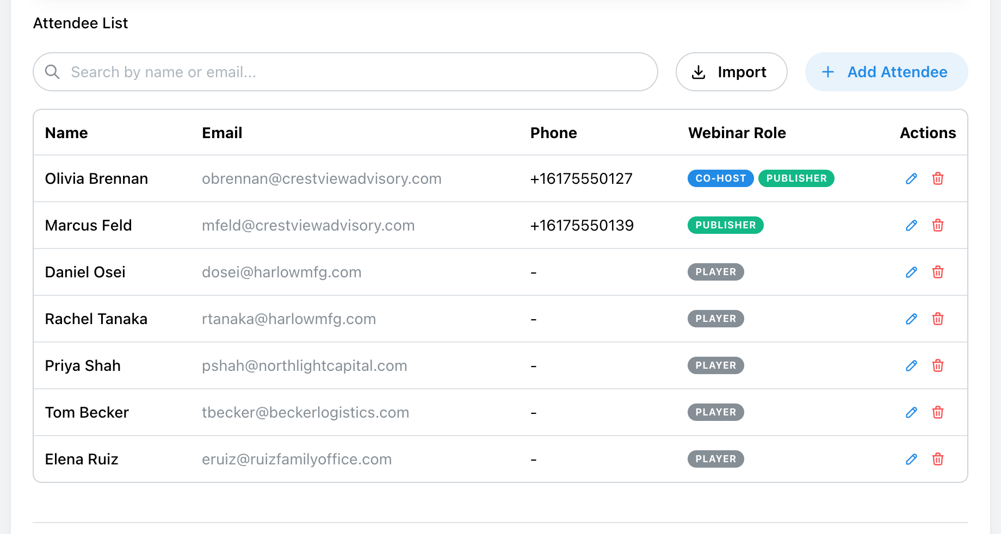Delete Tom Becker from attendee list

click(938, 412)
